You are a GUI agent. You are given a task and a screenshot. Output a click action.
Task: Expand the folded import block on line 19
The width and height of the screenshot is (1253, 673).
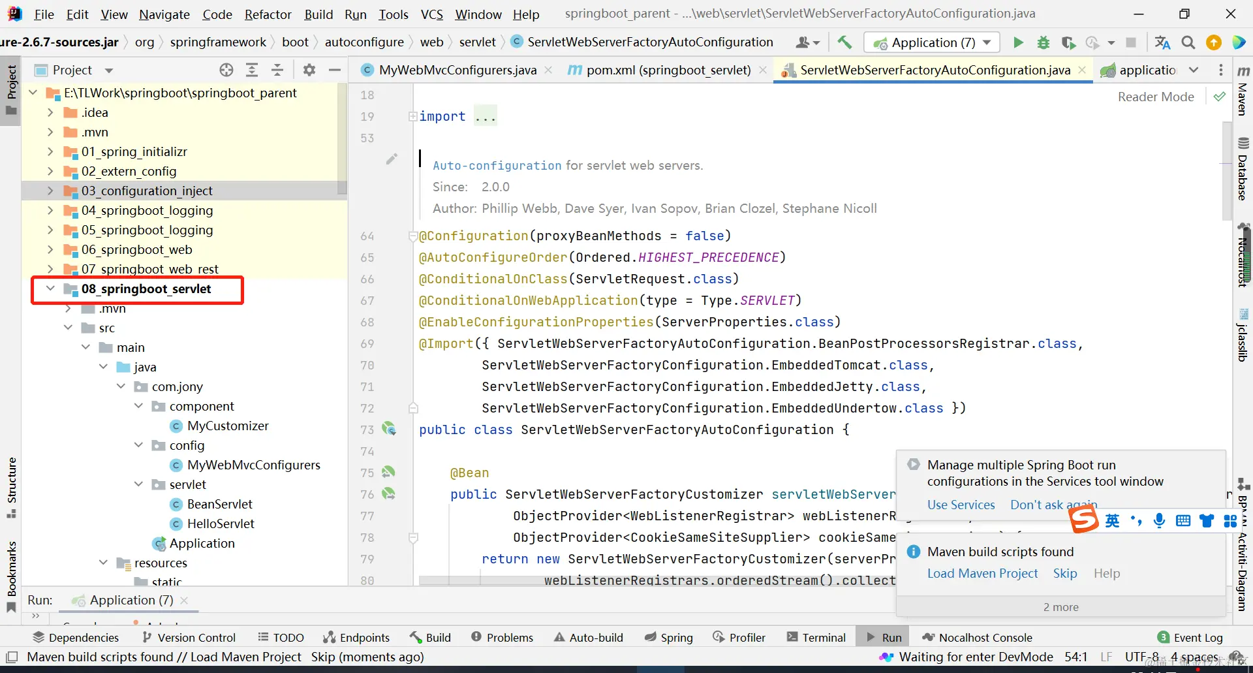412,116
